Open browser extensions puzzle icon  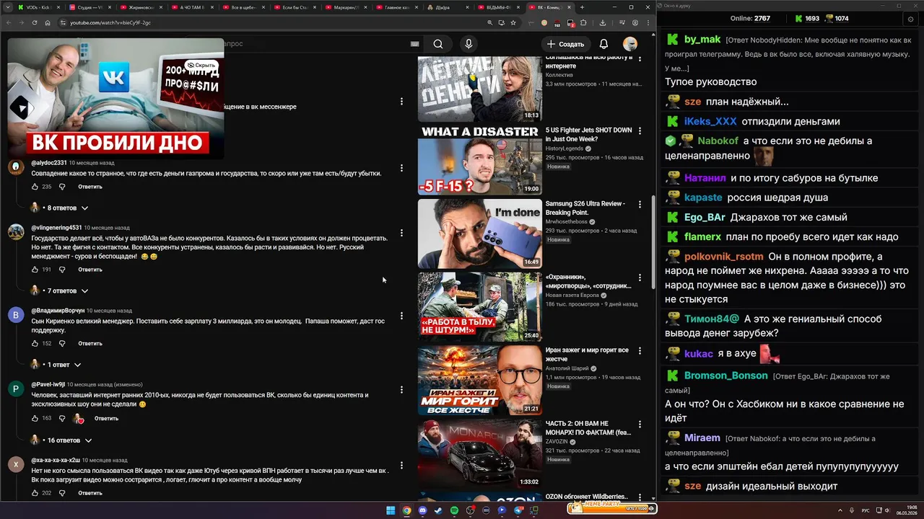pyautogui.click(x=583, y=23)
